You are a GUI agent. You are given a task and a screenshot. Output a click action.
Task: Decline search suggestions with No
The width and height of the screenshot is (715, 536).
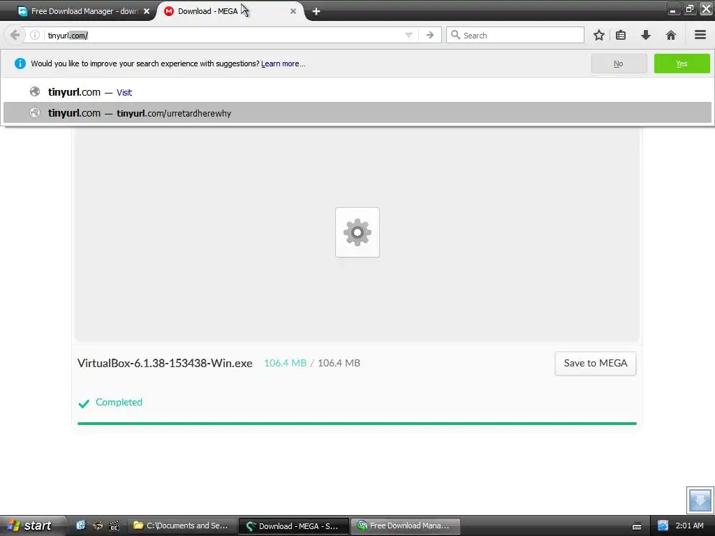[619, 64]
